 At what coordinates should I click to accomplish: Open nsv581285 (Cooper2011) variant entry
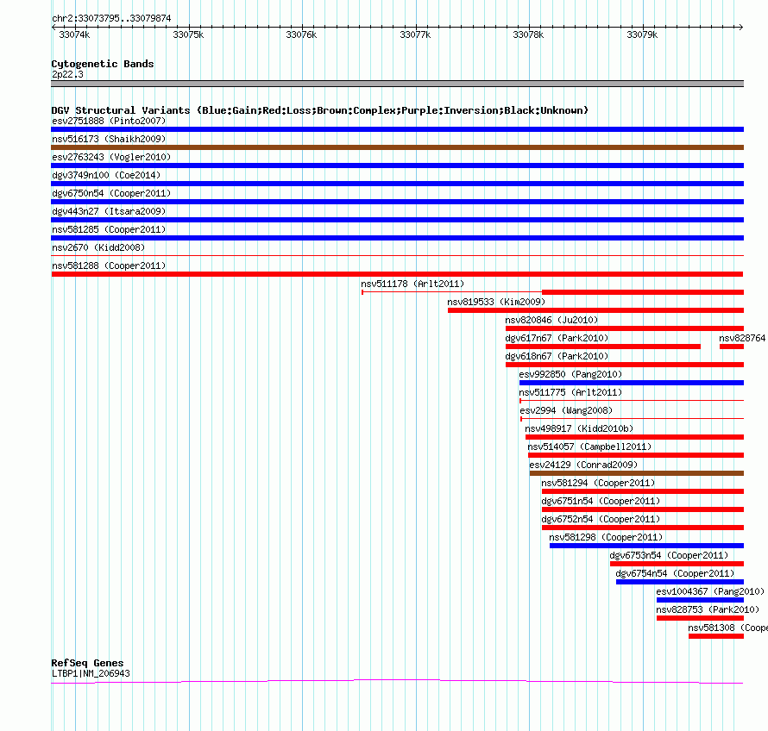(x=109, y=229)
